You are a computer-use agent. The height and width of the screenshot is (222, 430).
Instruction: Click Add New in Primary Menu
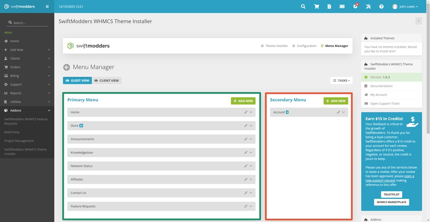click(243, 101)
